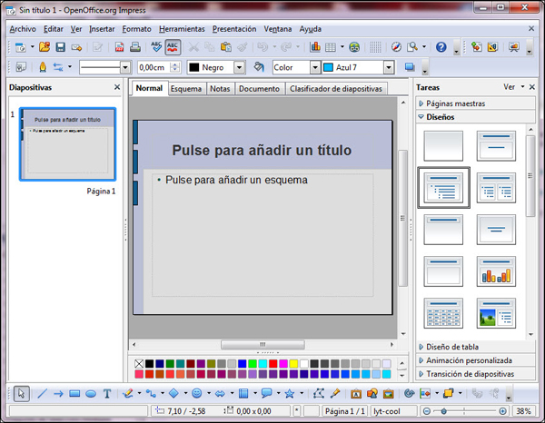Switch to Clasificador de diapositivas tab

(x=336, y=89)
